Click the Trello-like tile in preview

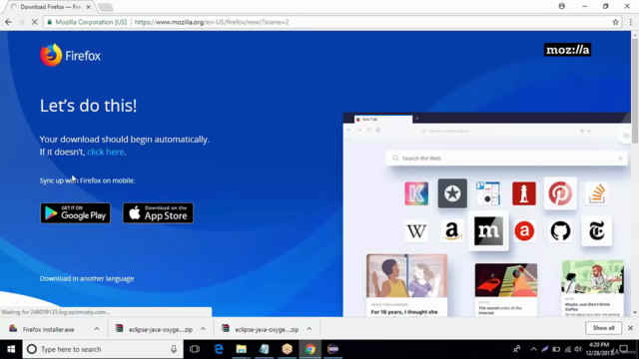click(488, 193)
